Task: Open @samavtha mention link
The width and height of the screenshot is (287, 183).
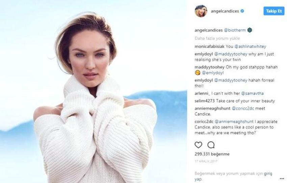Action: [x=253, y=93]
